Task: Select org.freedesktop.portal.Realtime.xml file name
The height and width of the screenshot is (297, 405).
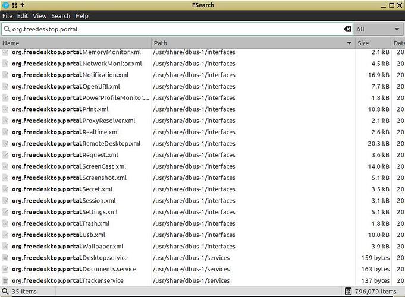Action: pos(65,132)
